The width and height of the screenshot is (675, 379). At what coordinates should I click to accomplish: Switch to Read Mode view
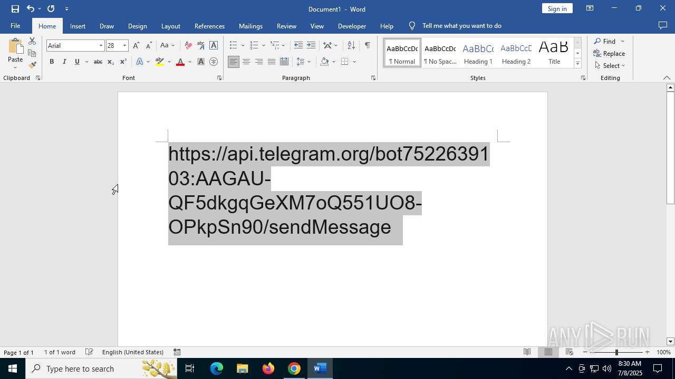(x=527, y=352)
